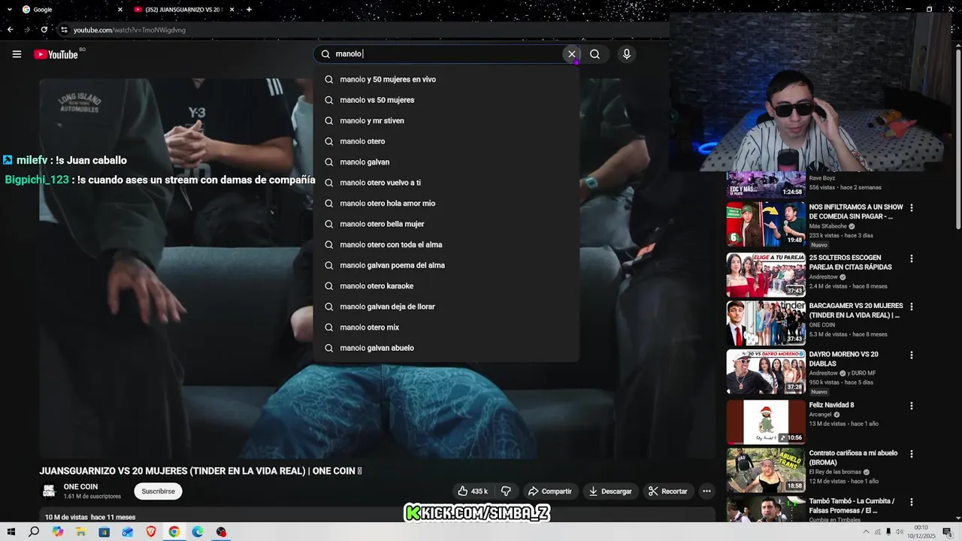Open the ONE COIN channel name link
962x541 pixels.
tap(80, 487)
